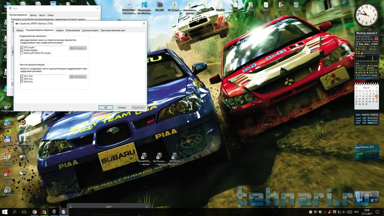Uncheck the 44,1 кГц sample rate
The height and width of the screenshot is (216, 384).
click(x=22, y=76)
